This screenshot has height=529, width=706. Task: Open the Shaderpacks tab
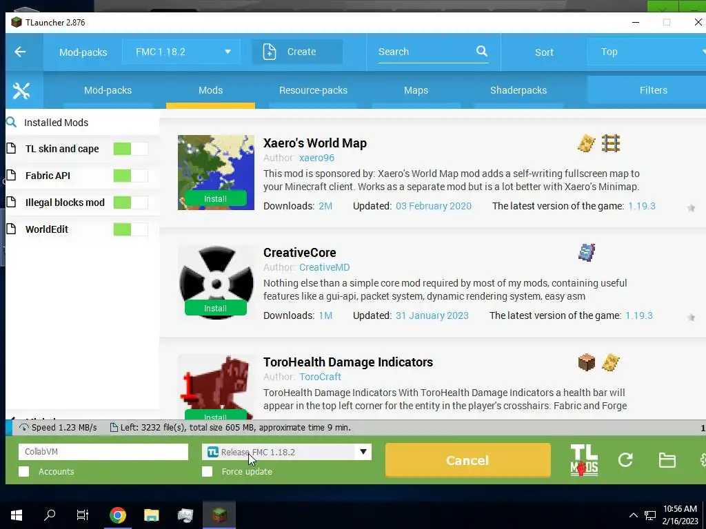point(518,90)
